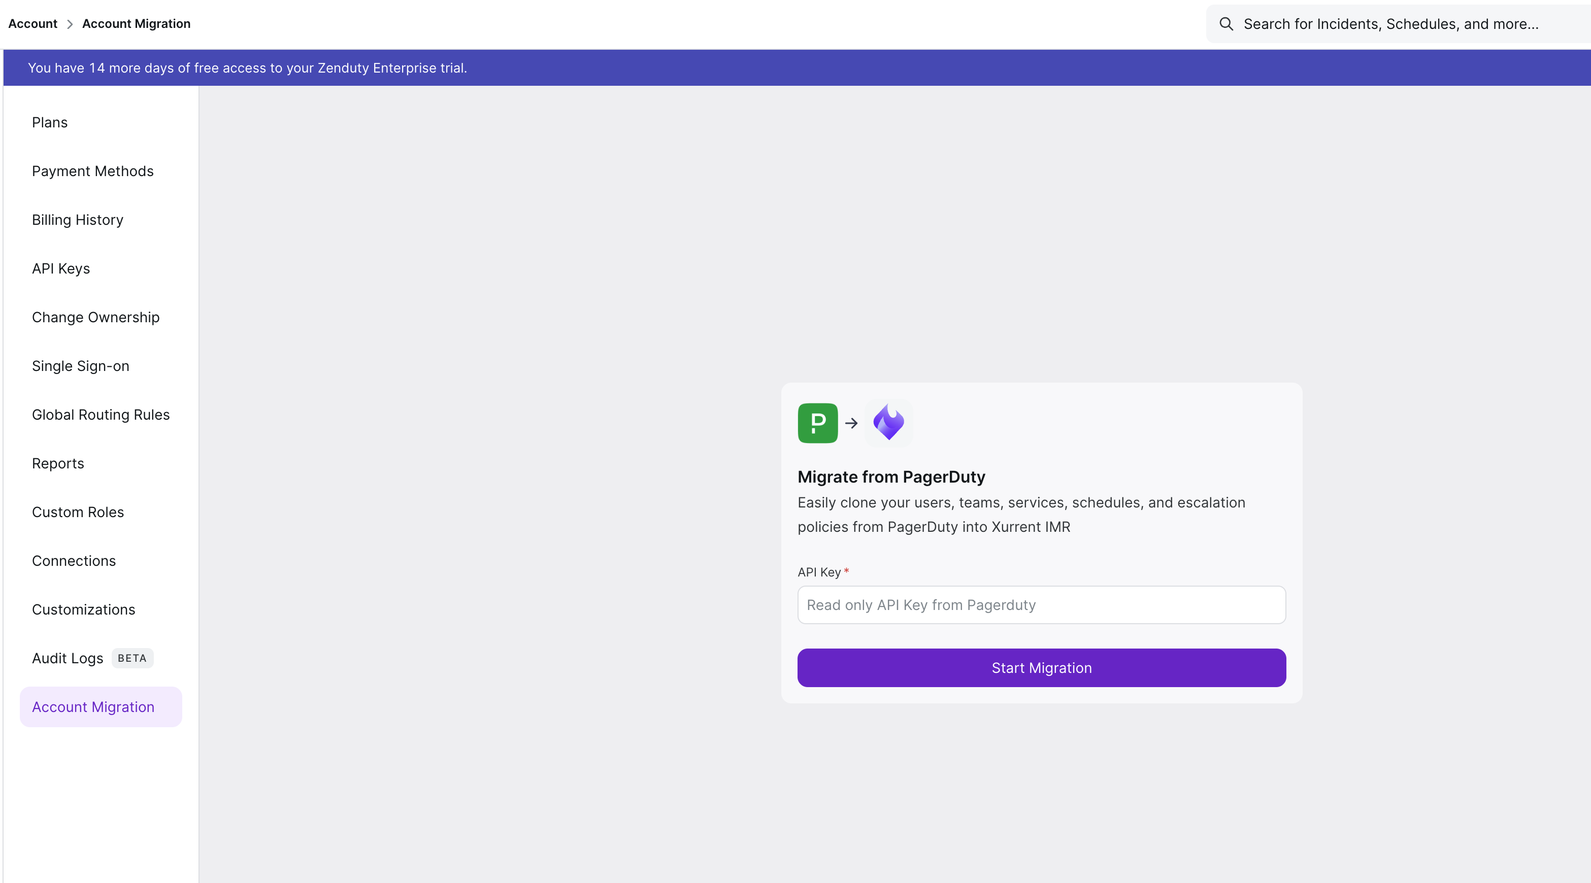Focus the PagerDuty API Key field
The height and width of the screenshot is (883, 1591).
(1041, 605)
